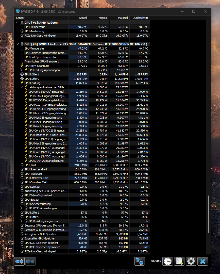Click the 113.806 W maximum GPU Leistung value
The width and height of the screenshot is (220, 274).
click(121, 83)
